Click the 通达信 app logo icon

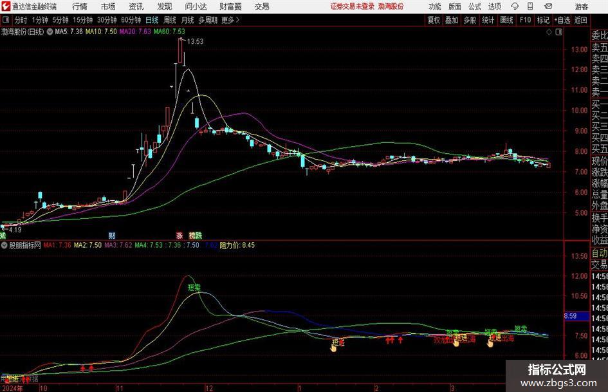point(6,6)
